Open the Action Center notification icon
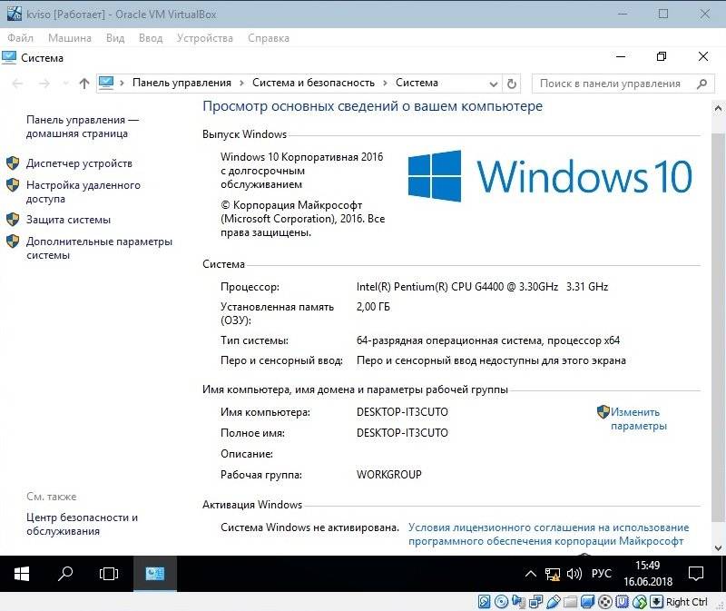This screenshot has width=726, height=611. pyautogui.click(x=696, y=574)
